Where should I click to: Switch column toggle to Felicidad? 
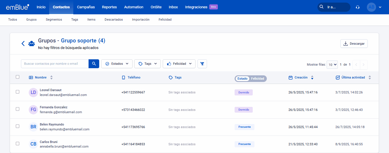tap(258, 79)
